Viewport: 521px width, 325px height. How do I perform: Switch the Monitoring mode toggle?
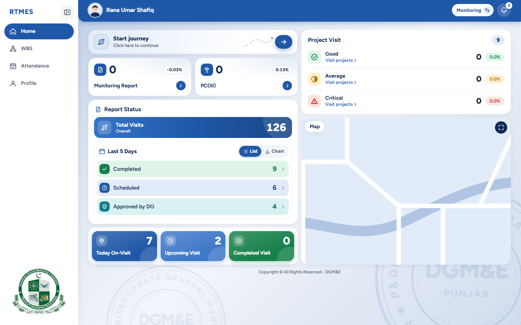pyautogui.click(x=473, y=10)
